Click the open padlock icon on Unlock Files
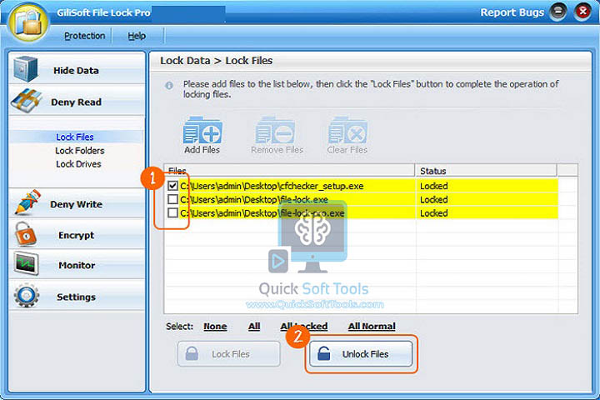 click(323, 353)
